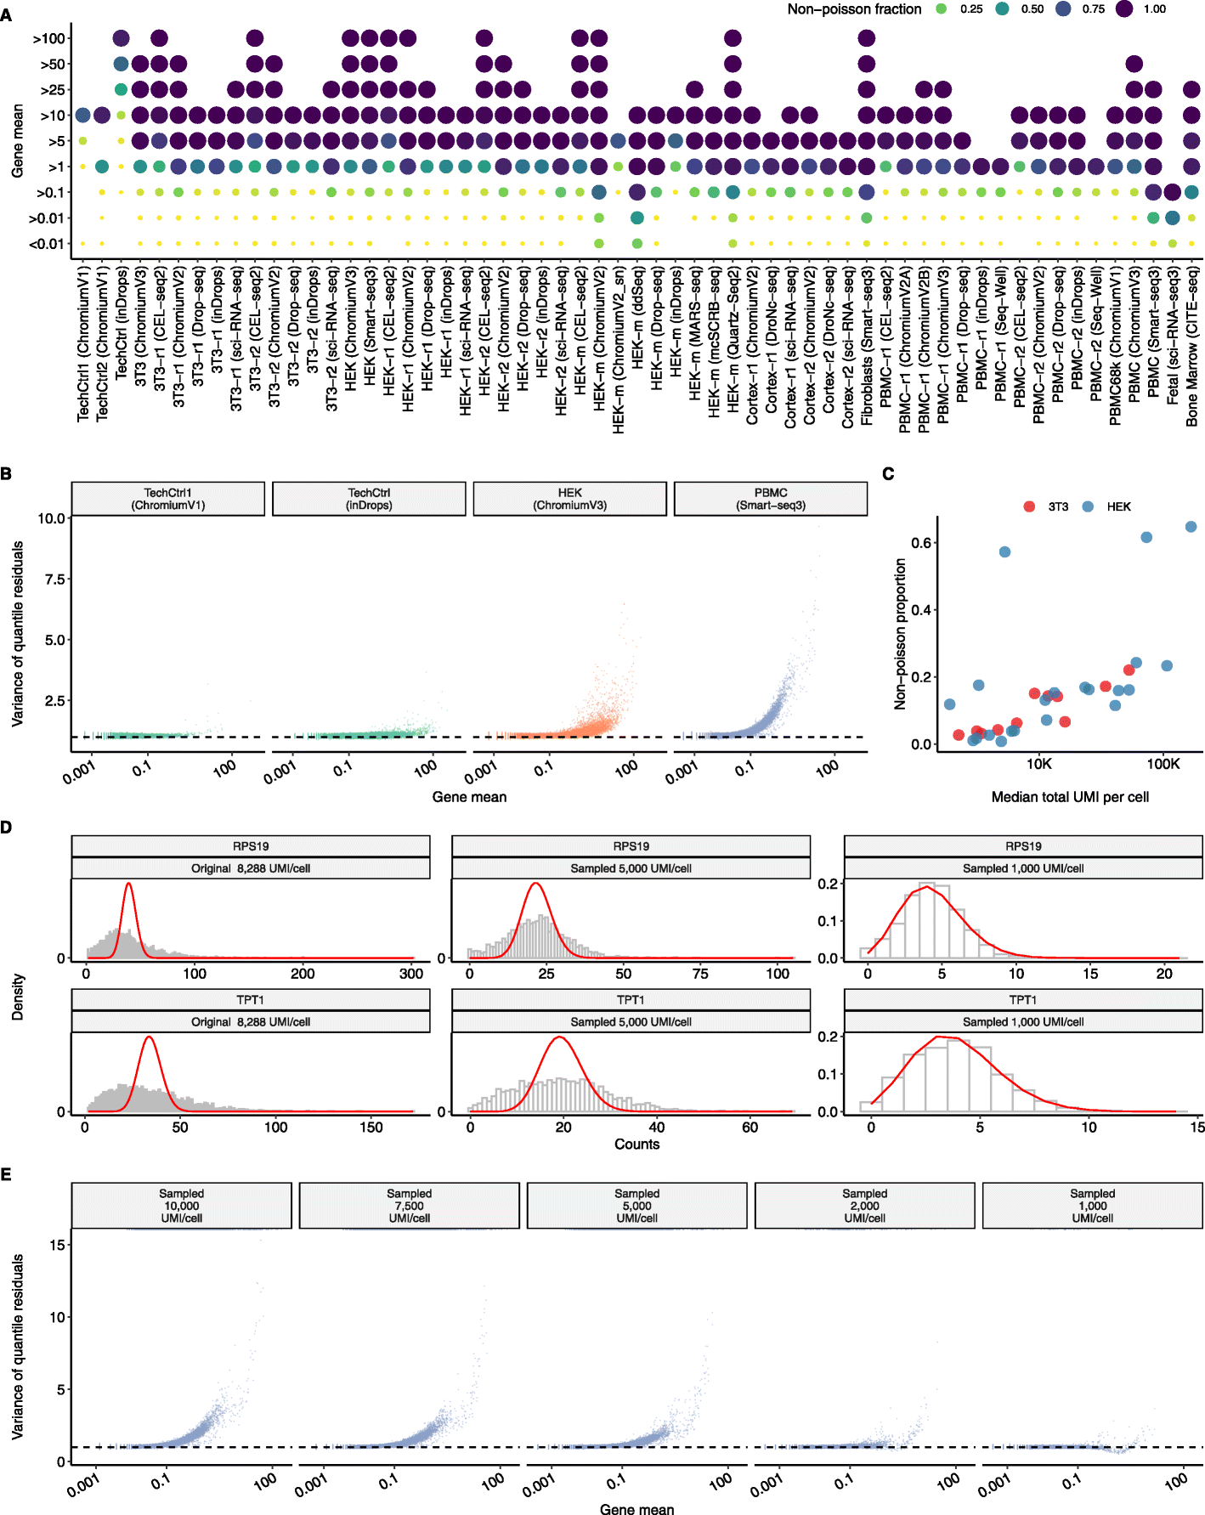The image size is (1205, 1515).
Task: Click the ">100" dot for TechCtrl (inDrops) column
Action: (121, 38)
